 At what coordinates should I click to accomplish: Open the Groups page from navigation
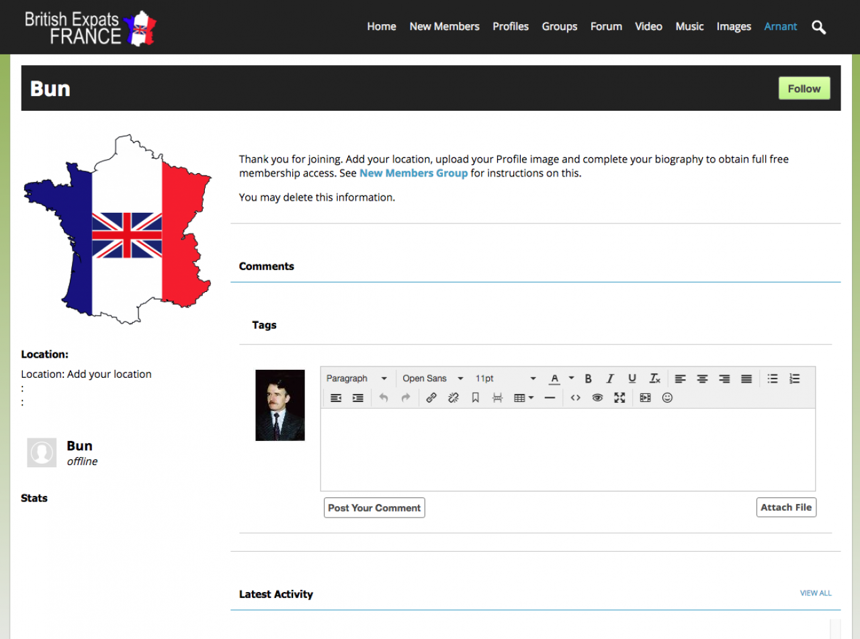tap(559, 27)
